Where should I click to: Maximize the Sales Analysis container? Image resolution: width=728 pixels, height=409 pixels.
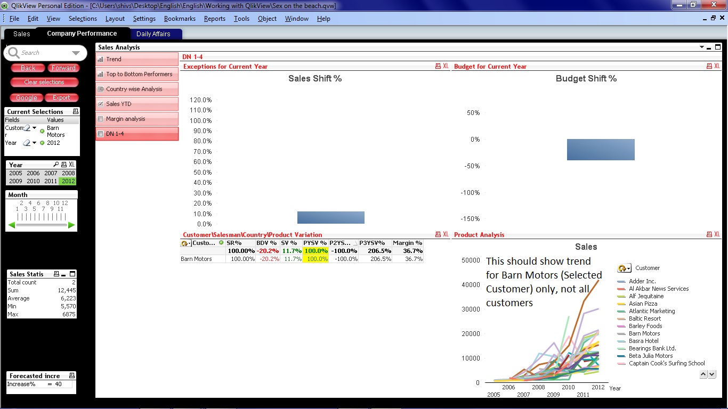tap(718, 47)
